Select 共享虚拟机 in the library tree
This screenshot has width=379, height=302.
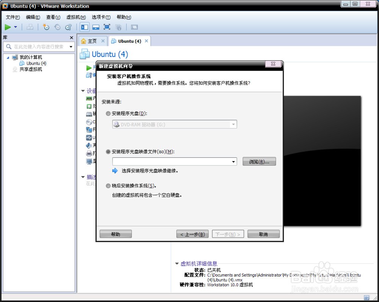31,69
